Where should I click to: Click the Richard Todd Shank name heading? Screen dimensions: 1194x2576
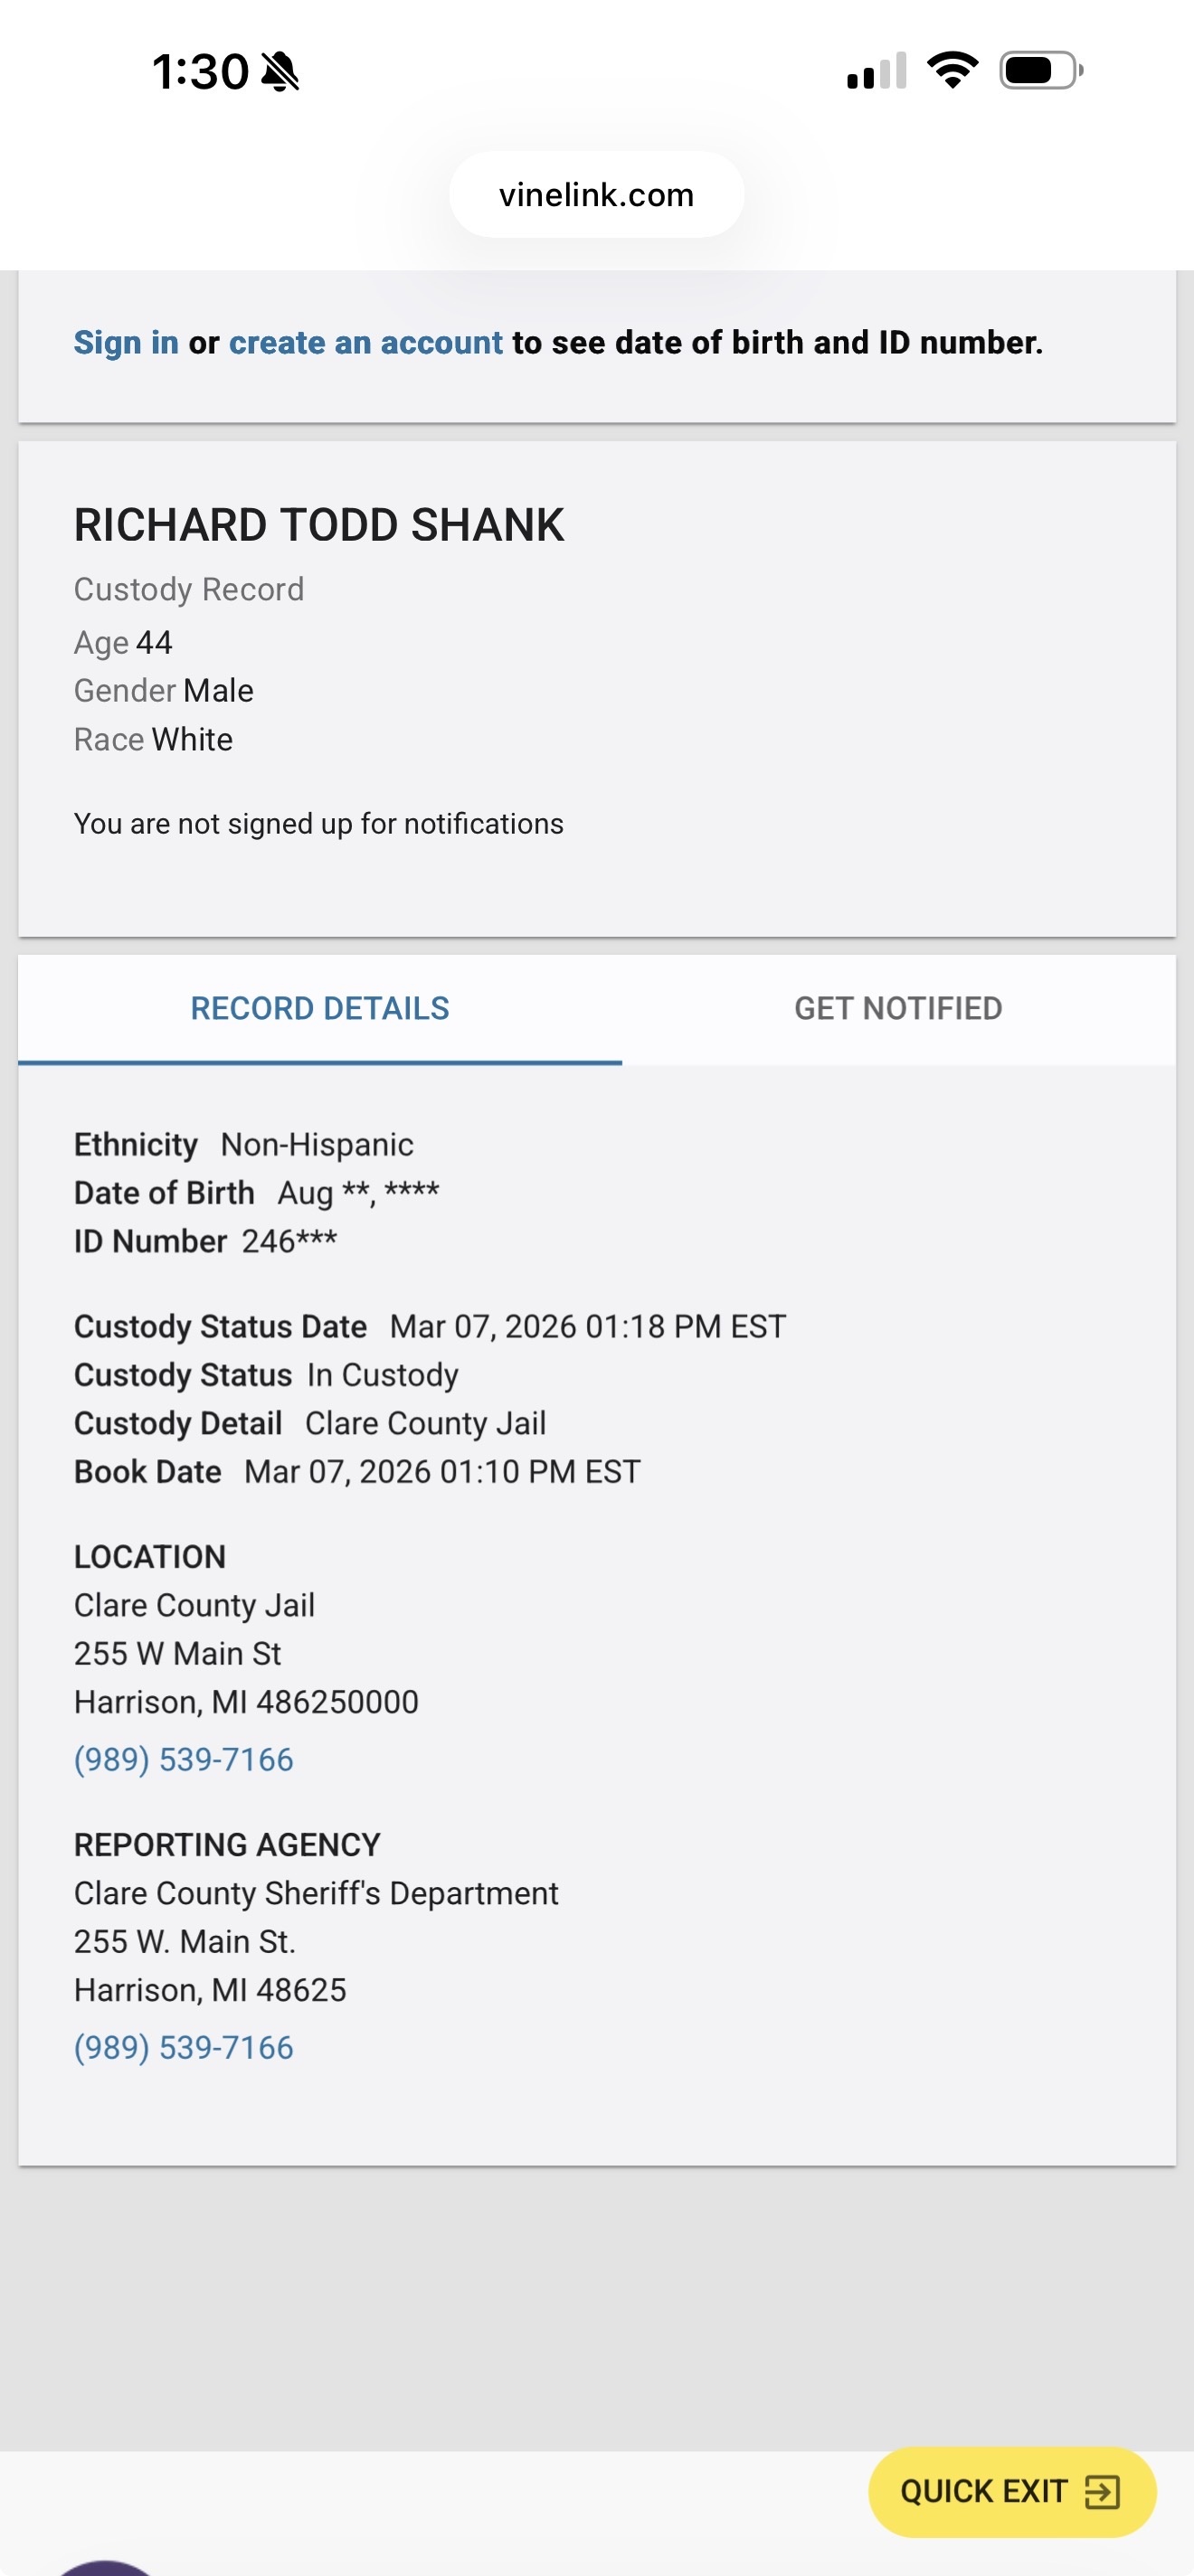(x=319, y=525)
